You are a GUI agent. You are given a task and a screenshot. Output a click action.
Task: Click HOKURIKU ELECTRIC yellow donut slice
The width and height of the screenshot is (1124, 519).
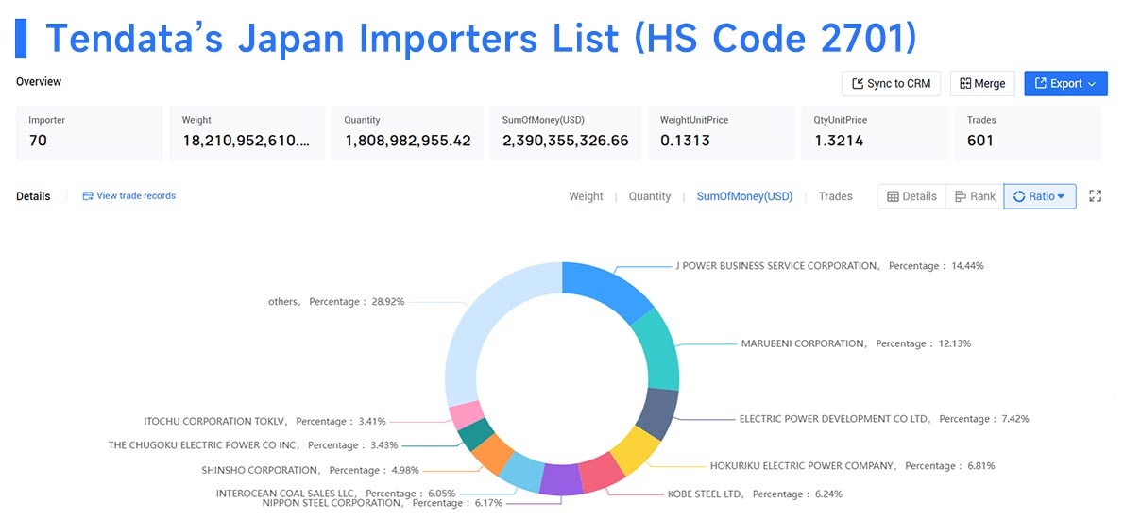pos(635,451)
